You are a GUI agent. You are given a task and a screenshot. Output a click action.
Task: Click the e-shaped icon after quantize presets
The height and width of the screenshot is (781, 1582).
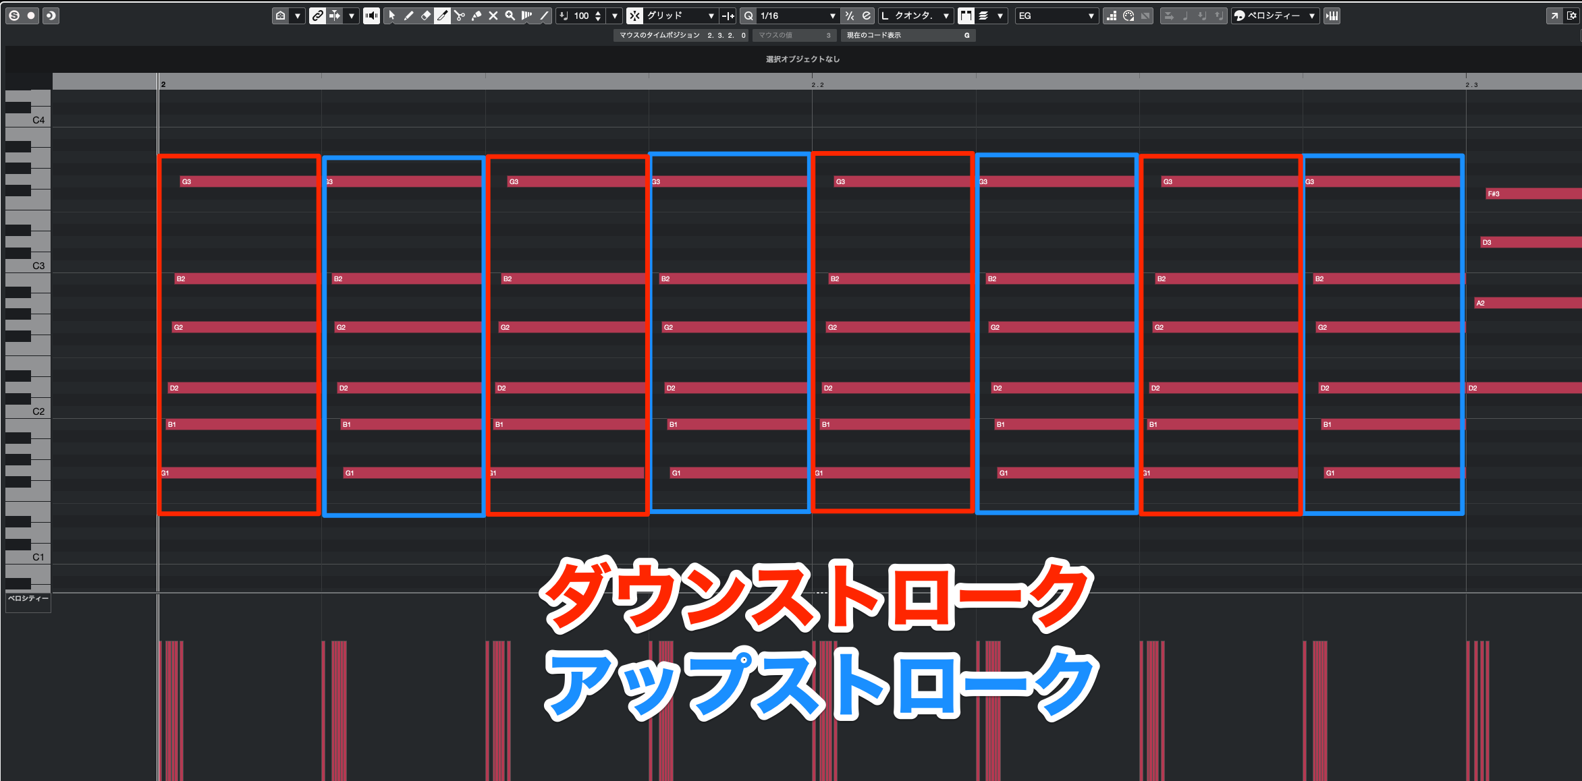click(x=867, y=16)
